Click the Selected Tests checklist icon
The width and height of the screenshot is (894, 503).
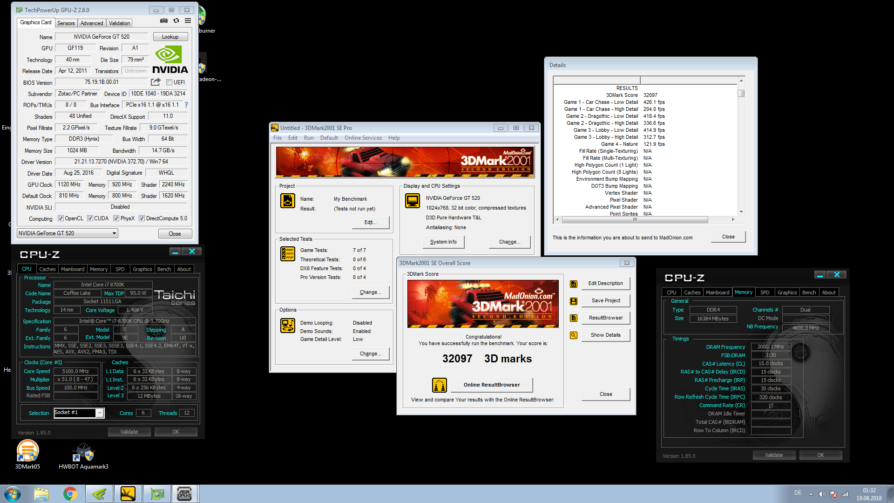click(288, 254)
